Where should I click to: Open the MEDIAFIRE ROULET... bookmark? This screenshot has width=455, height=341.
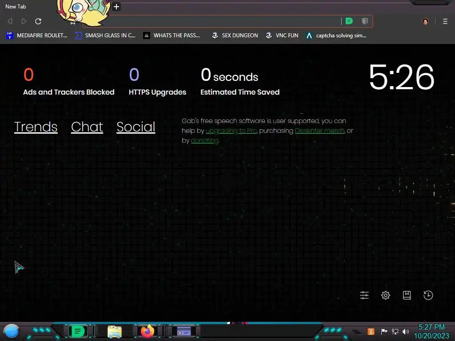point(36,36)
